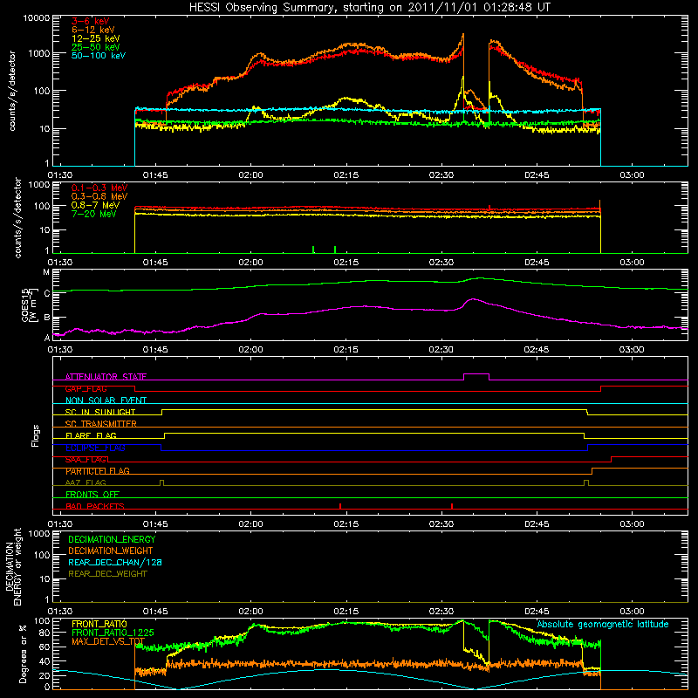Image resolution: width=698 pixels, height=698 pixels.
Task: Click the "Absolute geomagnetic latitude" label
Action: [x=603, y=624]
